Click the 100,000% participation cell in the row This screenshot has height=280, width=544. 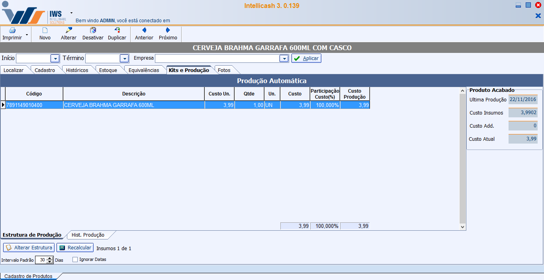(325, 105)
